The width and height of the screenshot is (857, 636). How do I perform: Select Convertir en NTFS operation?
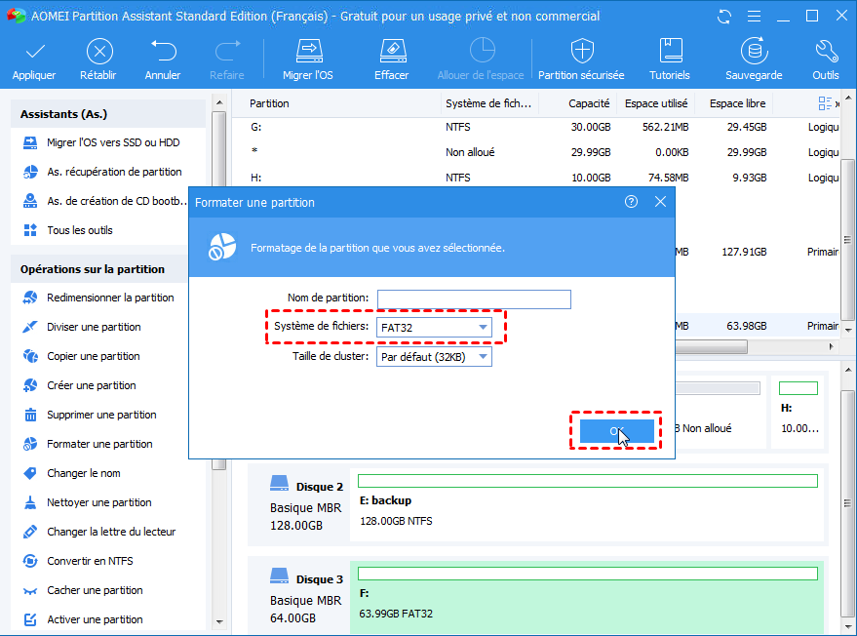(x=78, y=561)
